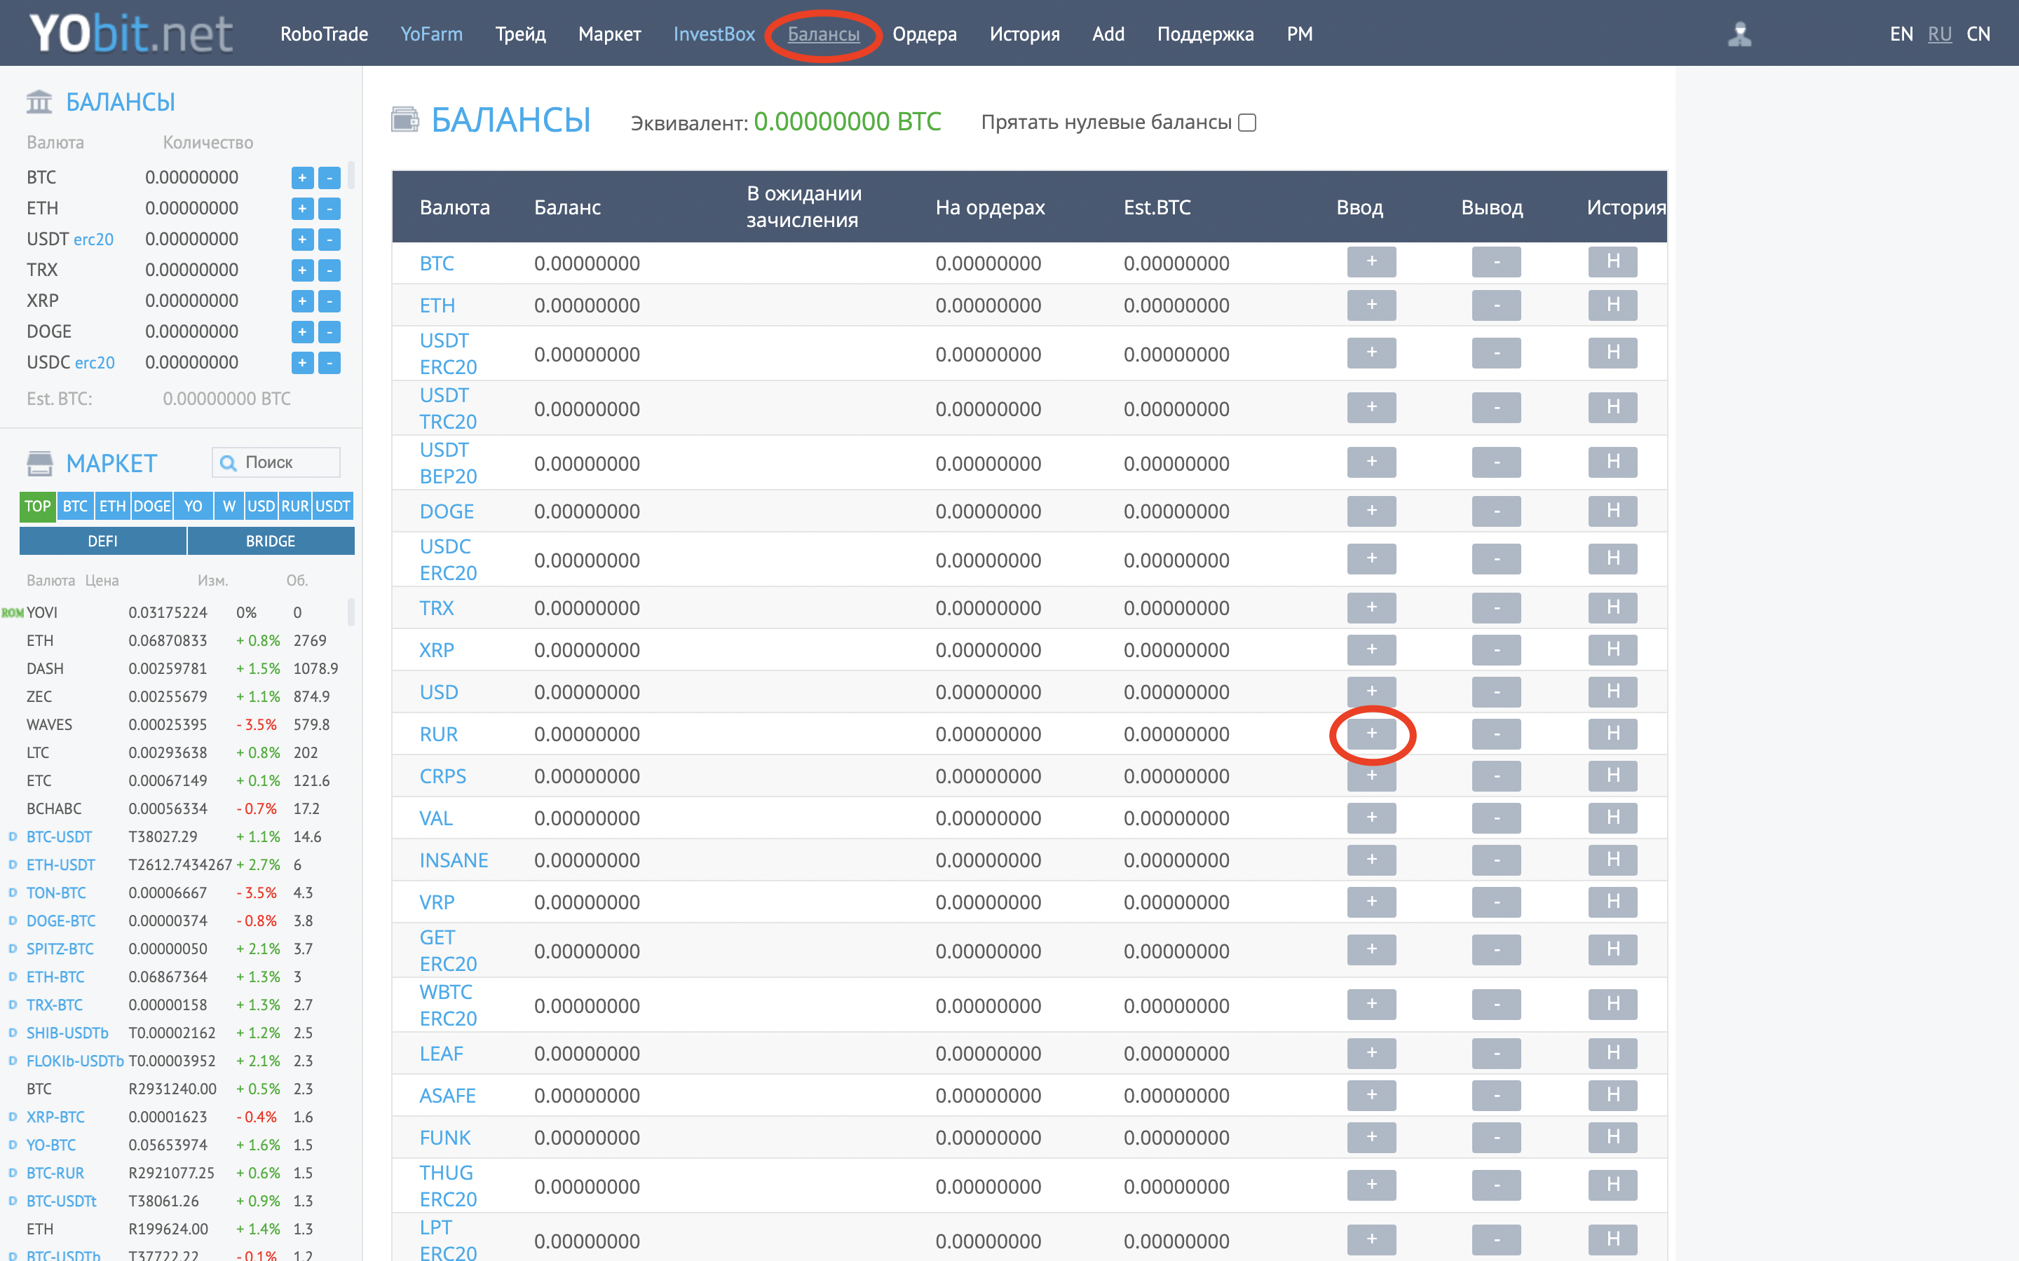
Task: Open history for USDT ERC20 row
Action: click(x=1612, y=353)
